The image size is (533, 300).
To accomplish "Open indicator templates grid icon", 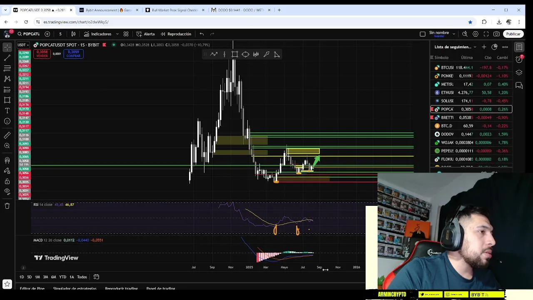I will coord(126,34).
